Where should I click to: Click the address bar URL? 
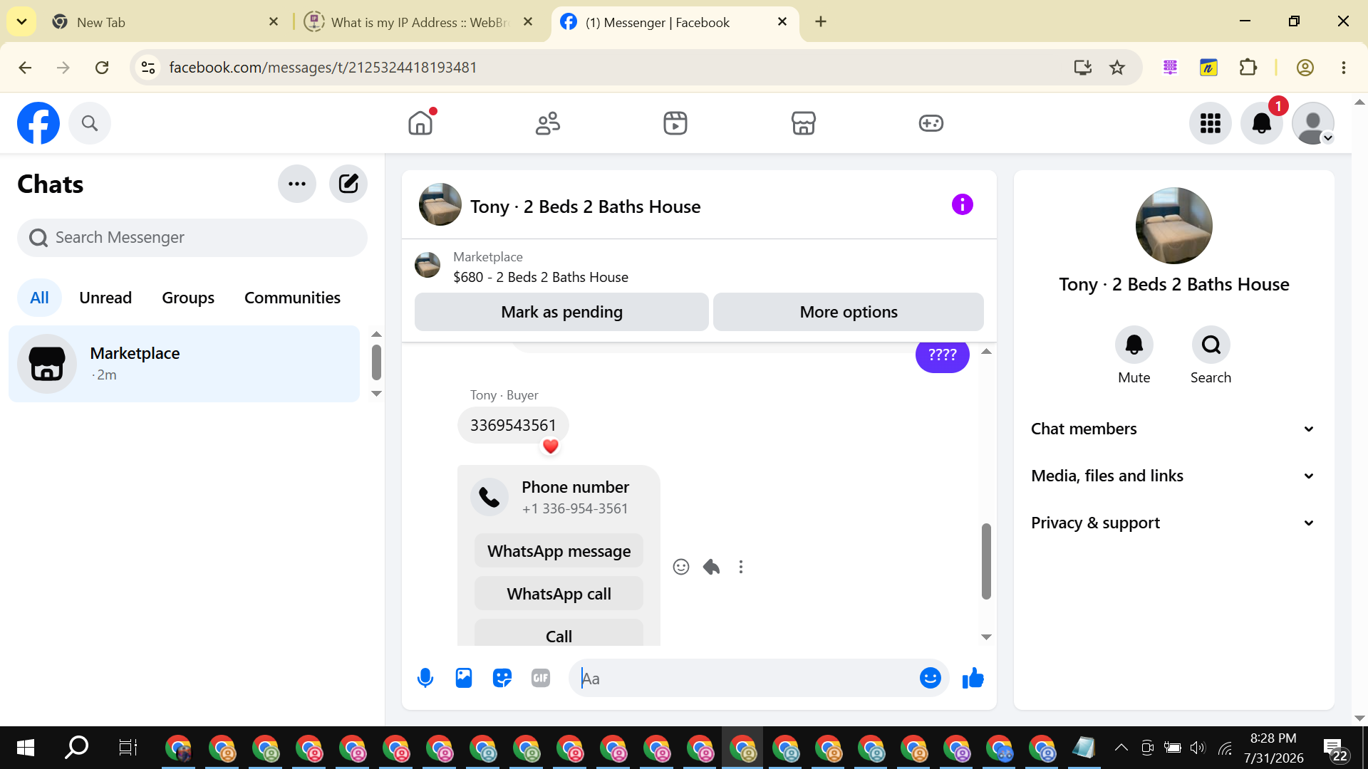tap(323, 68)
